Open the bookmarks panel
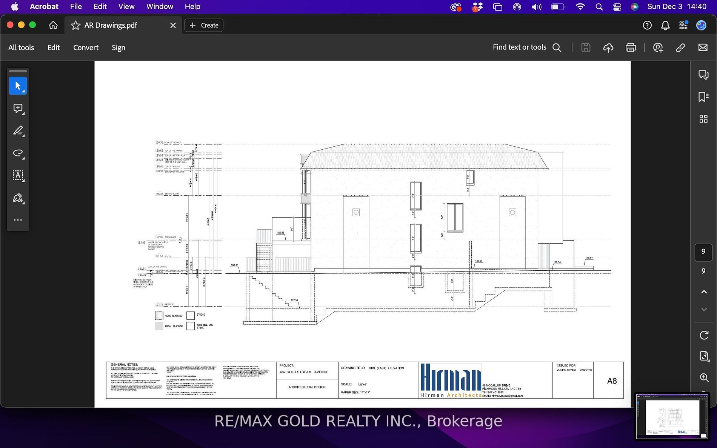717x448 pixels. coord(703,97)
